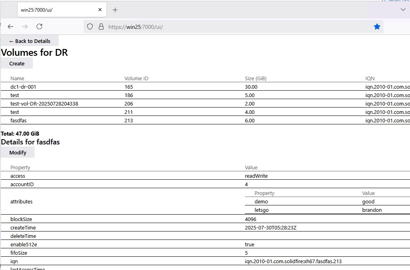Expand the list all tabs chevron
The image size is (410, 270).
click(403, 10)
